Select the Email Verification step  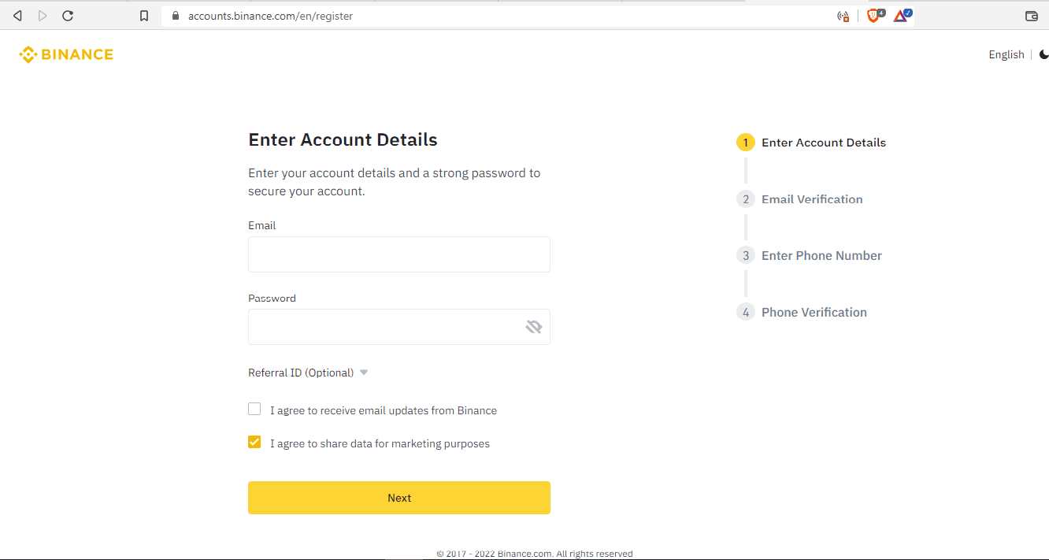(x=811, y=199)
